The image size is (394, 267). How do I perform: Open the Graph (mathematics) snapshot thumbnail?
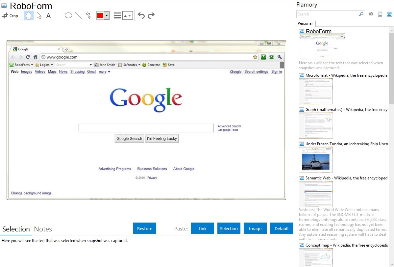coord(316,125)
